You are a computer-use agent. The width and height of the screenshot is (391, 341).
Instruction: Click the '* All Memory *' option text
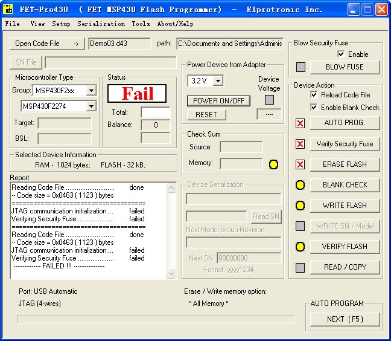click(x=209, y=304)
